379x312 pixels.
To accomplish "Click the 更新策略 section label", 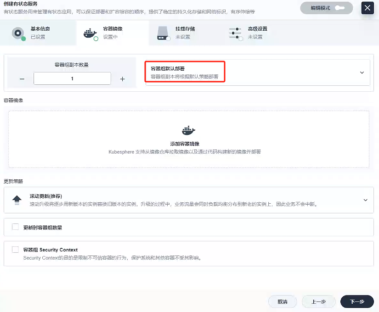I will click(13, 181).
